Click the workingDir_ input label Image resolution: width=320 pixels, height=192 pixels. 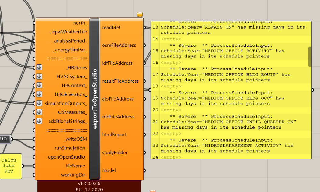pos(74,175)
